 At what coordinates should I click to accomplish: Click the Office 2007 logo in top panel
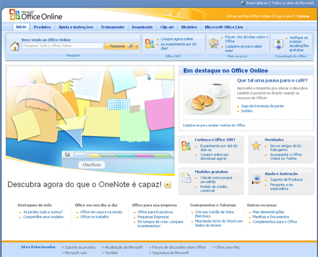(x=149, y=44)
